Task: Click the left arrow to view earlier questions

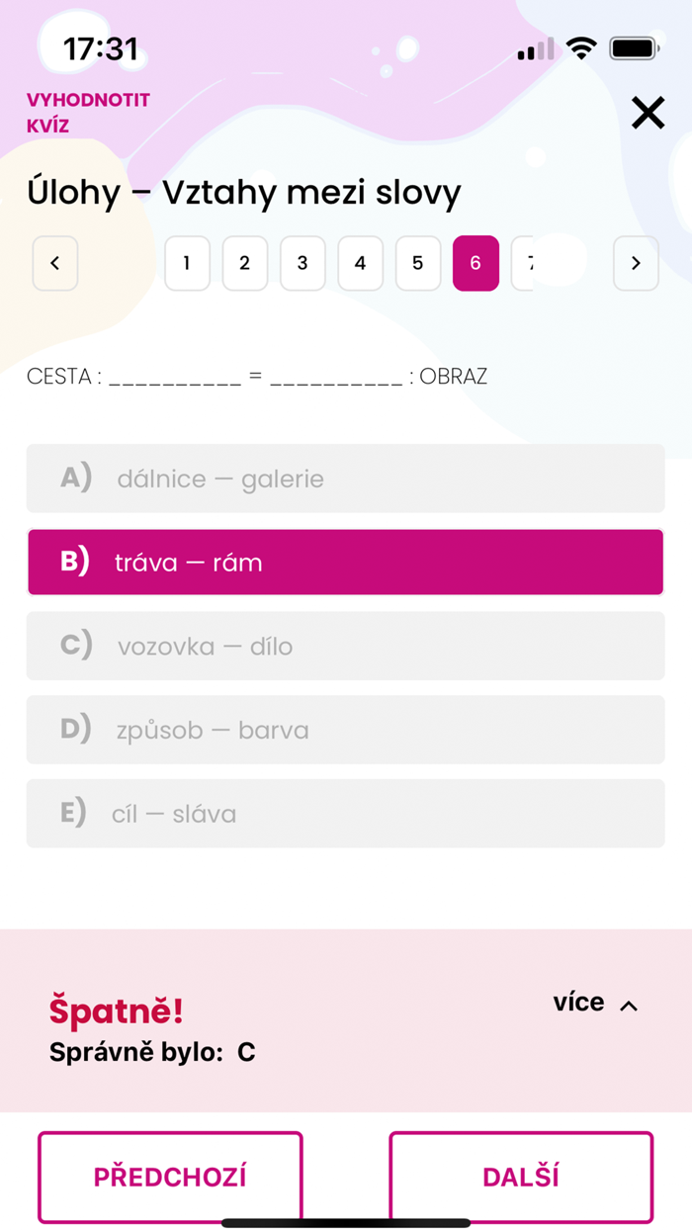Action: (54, 263)
